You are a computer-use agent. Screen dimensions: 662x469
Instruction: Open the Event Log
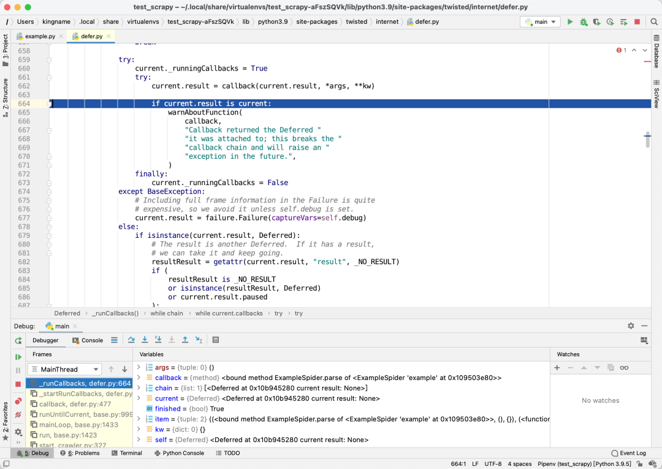coord(629,453)
